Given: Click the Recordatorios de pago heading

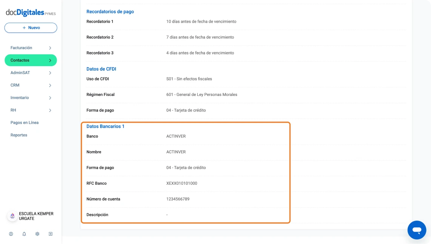Looking at the screenshot, I should (110, 12).
